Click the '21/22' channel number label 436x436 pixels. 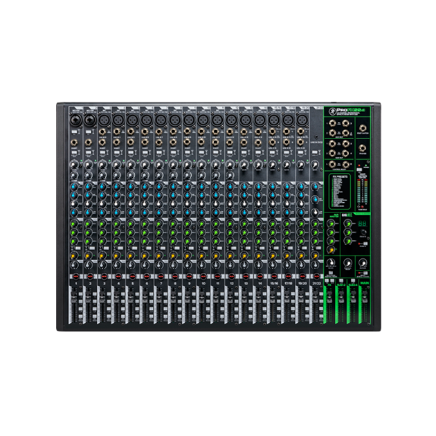pyautogui.click(x=317, y=283)
